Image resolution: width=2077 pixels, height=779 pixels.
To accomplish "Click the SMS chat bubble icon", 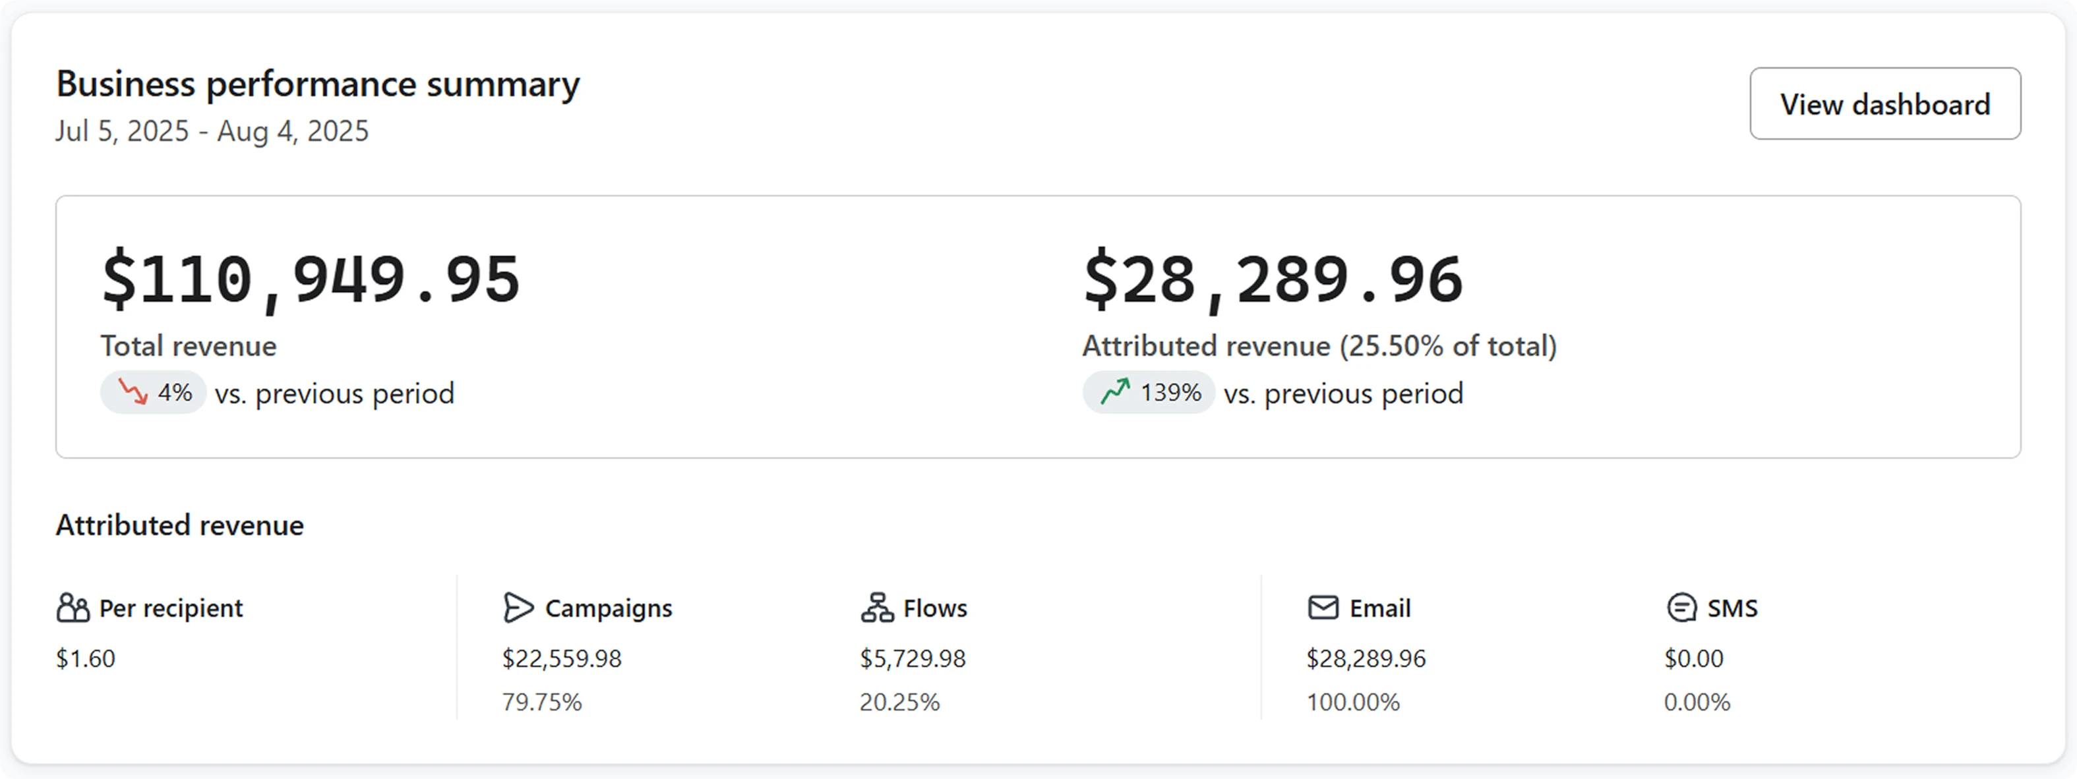I will coord(1681,608).
